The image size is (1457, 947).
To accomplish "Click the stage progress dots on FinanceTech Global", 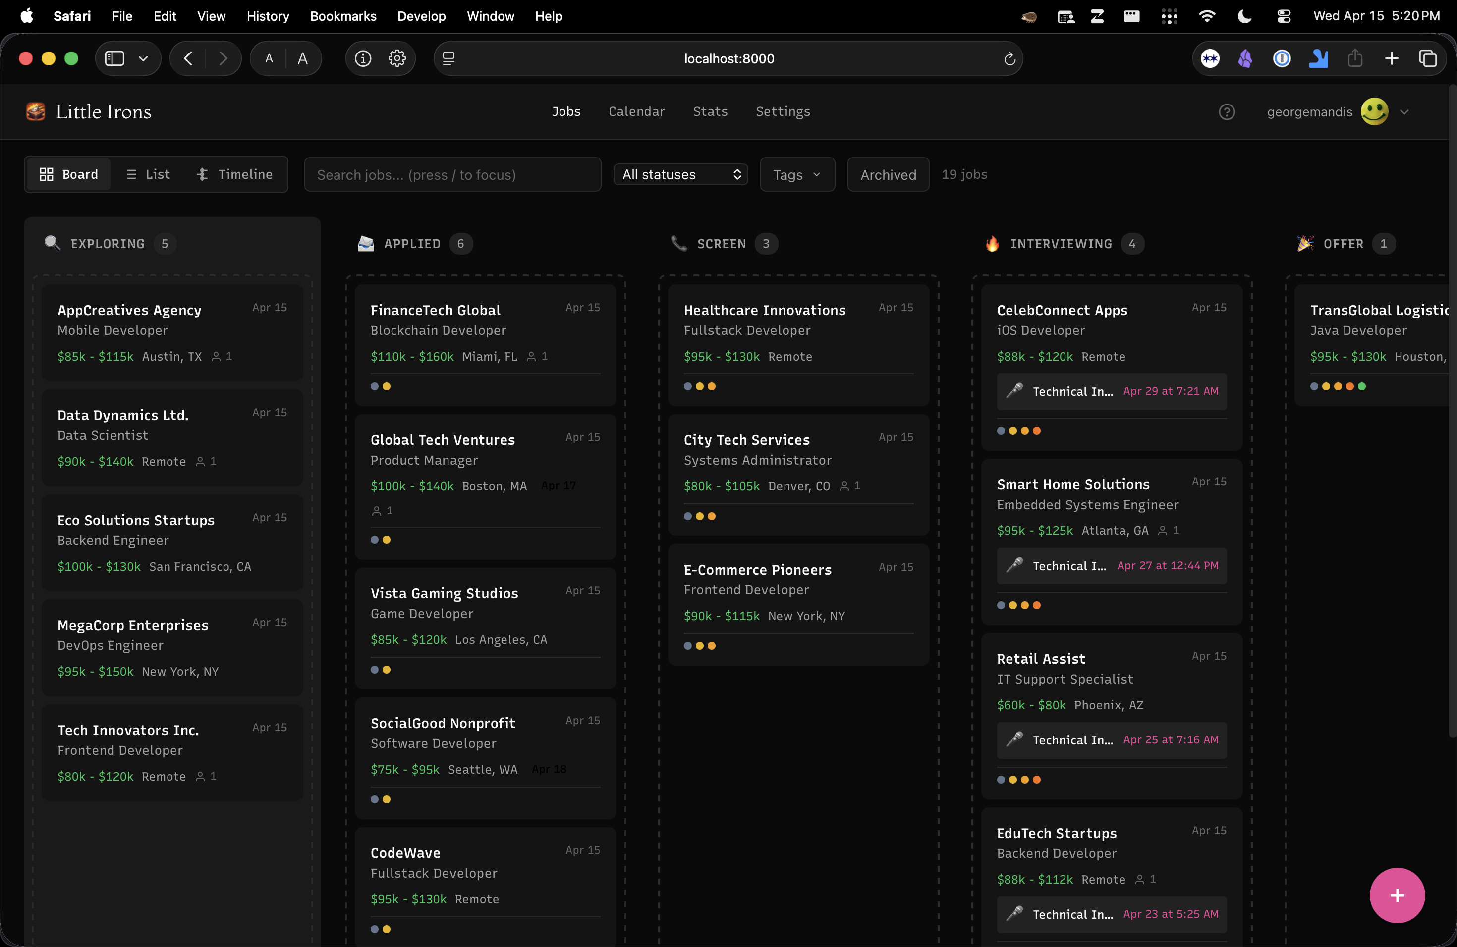I will (381, 386).
